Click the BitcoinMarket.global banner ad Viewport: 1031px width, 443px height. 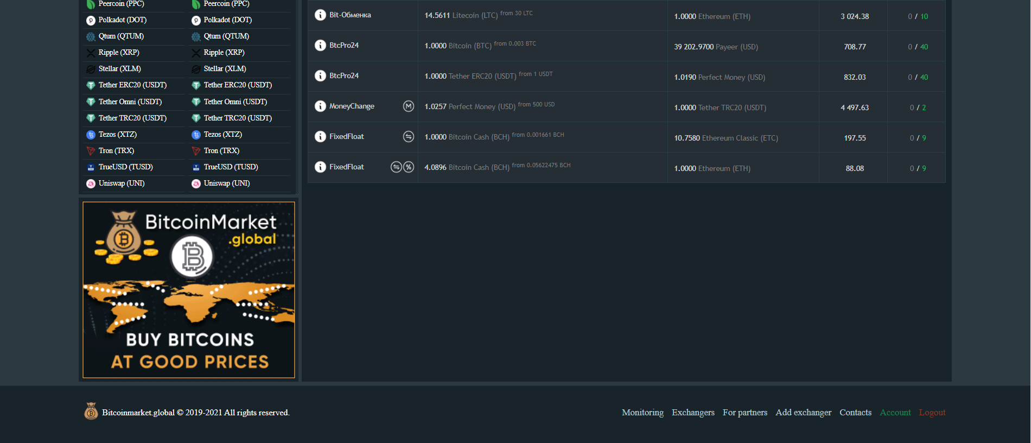(189, 290)
